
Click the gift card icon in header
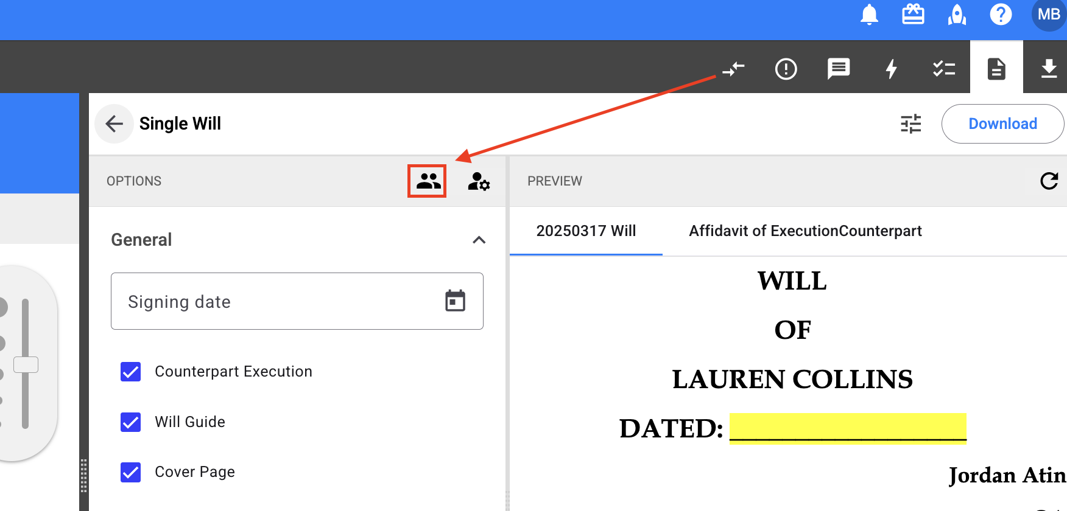(913, 15)
